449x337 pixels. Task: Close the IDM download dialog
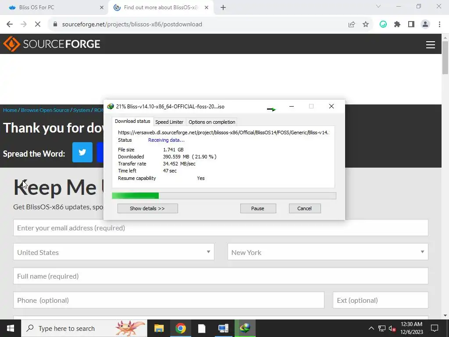(x=331, y=106)
